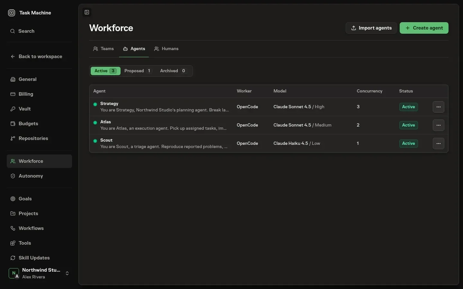Screen dimensions: 463x289
Task: Open Goals page
Action: [x=39, y=199]
